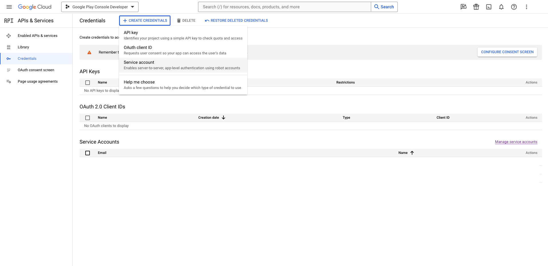The height and width of the screenshot is (266, 548).
Task: Select all API Keys checkbox
Action: (88, 83)
